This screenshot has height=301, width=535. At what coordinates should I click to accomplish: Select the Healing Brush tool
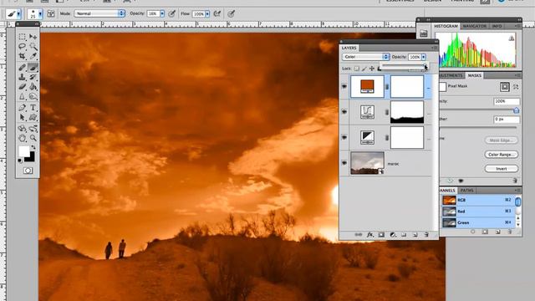pos(23,67)
